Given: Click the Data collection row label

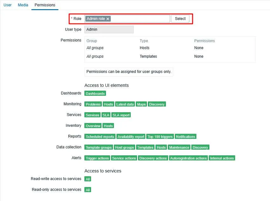Looking at the screenshot, I should point(69,147).
